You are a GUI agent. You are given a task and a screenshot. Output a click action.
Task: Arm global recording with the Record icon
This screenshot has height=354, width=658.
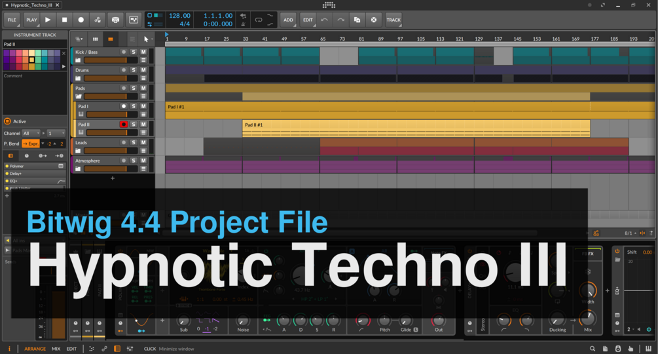point(81,20)
